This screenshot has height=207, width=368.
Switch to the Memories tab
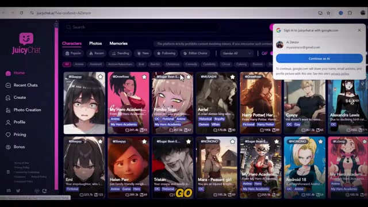pyautogui.click(x=118, y=44)
